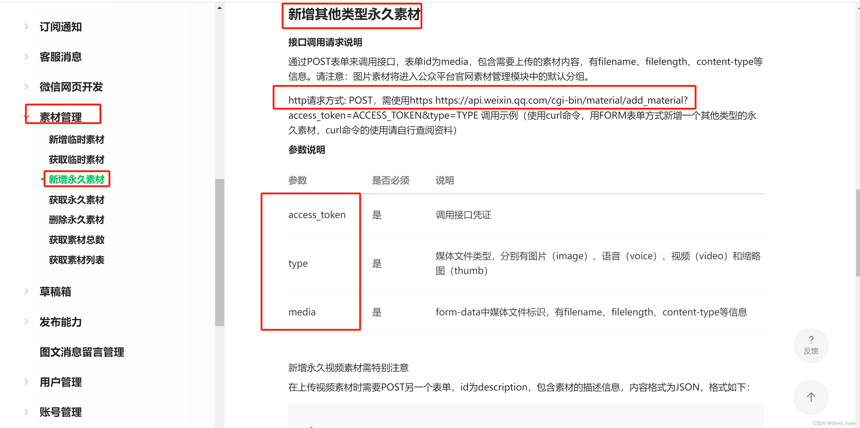Click the back-to-top arrow button
Viewport: 860px width, 428px height.
click(811, 397)
